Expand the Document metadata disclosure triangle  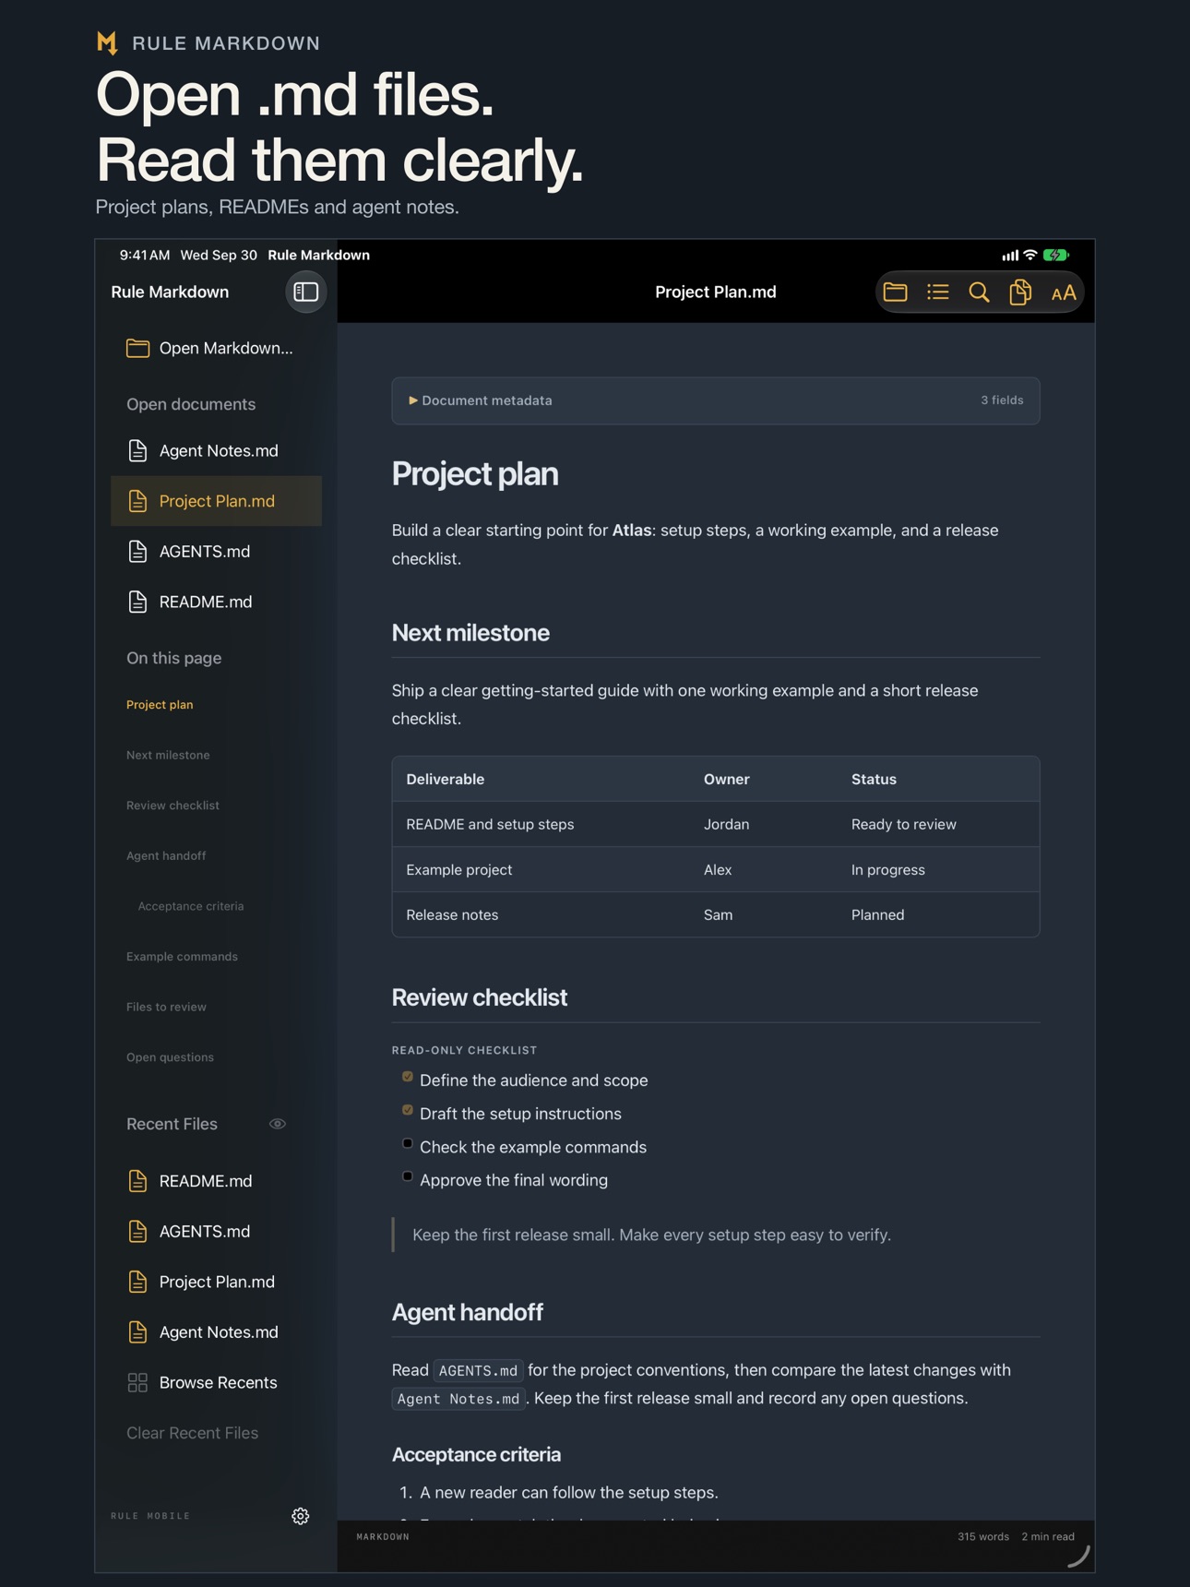coord(413,400)
